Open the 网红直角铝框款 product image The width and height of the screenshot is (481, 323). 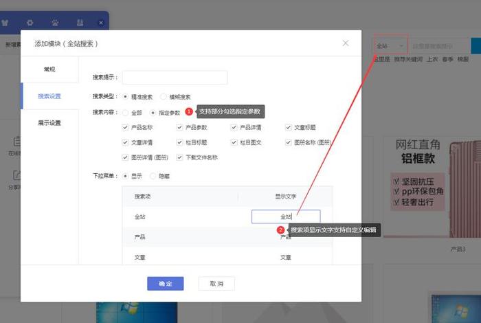tap(432, 187)
